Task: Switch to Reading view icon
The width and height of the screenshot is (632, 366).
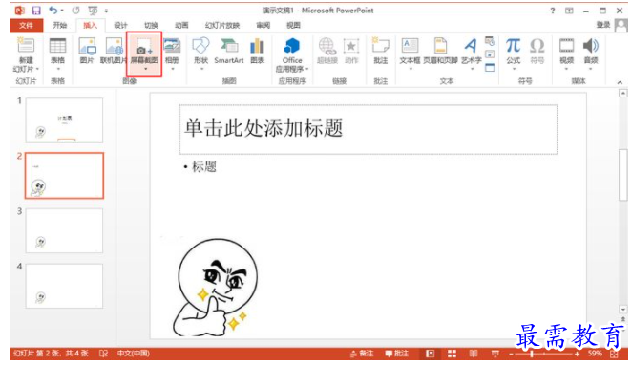Action: tap(474, 354)
